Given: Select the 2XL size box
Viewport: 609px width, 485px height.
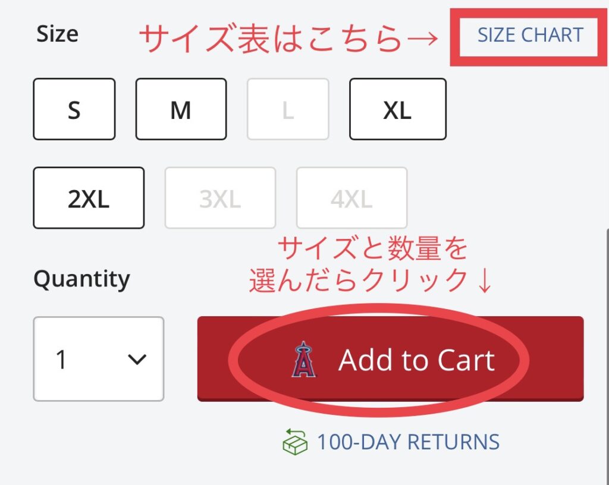Looking at the screenshot, I should [89, 199].
